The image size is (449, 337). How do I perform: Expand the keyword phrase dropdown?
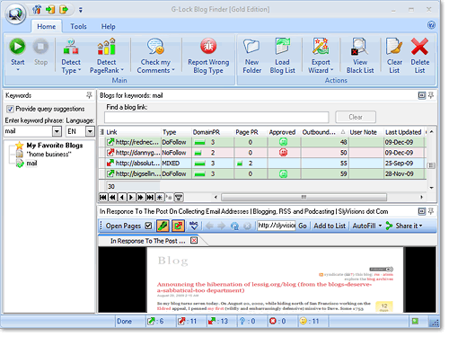[x=57, y=131]
